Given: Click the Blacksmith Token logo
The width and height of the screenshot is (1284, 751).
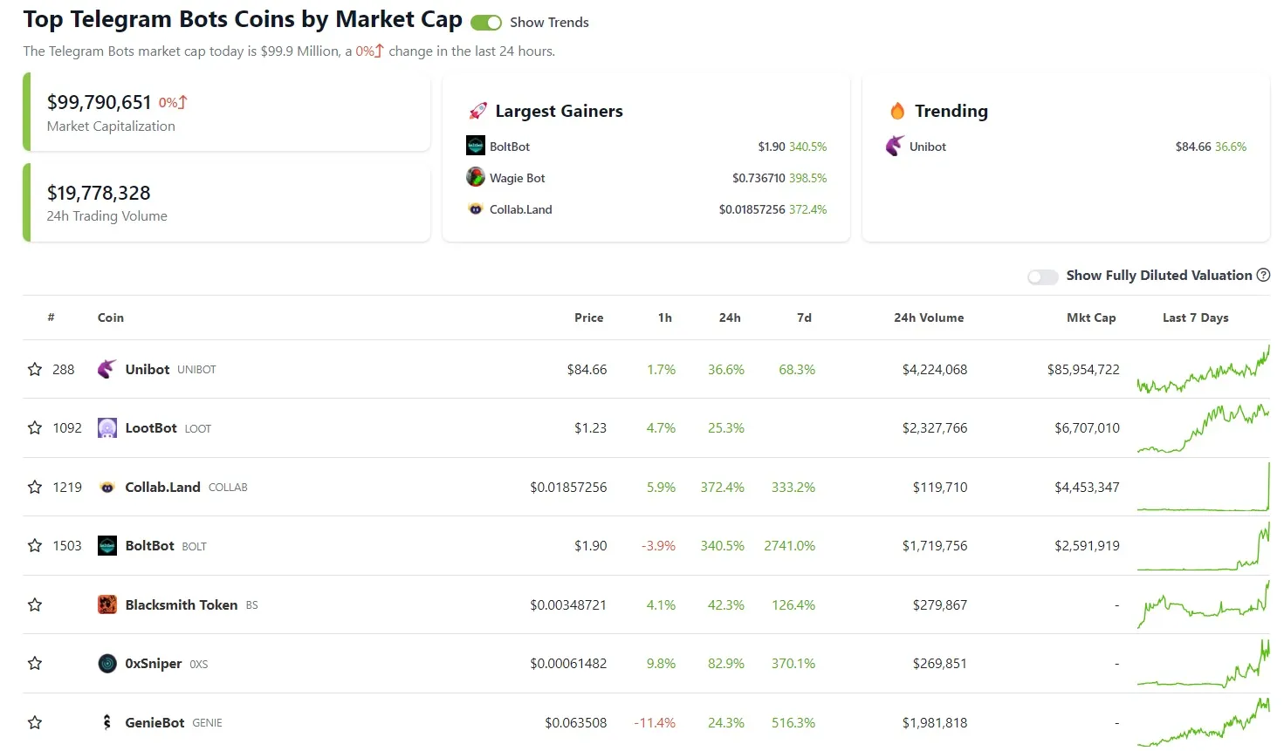Looking at the screenshot, I should pyautogui.click(x=106, y=605).
